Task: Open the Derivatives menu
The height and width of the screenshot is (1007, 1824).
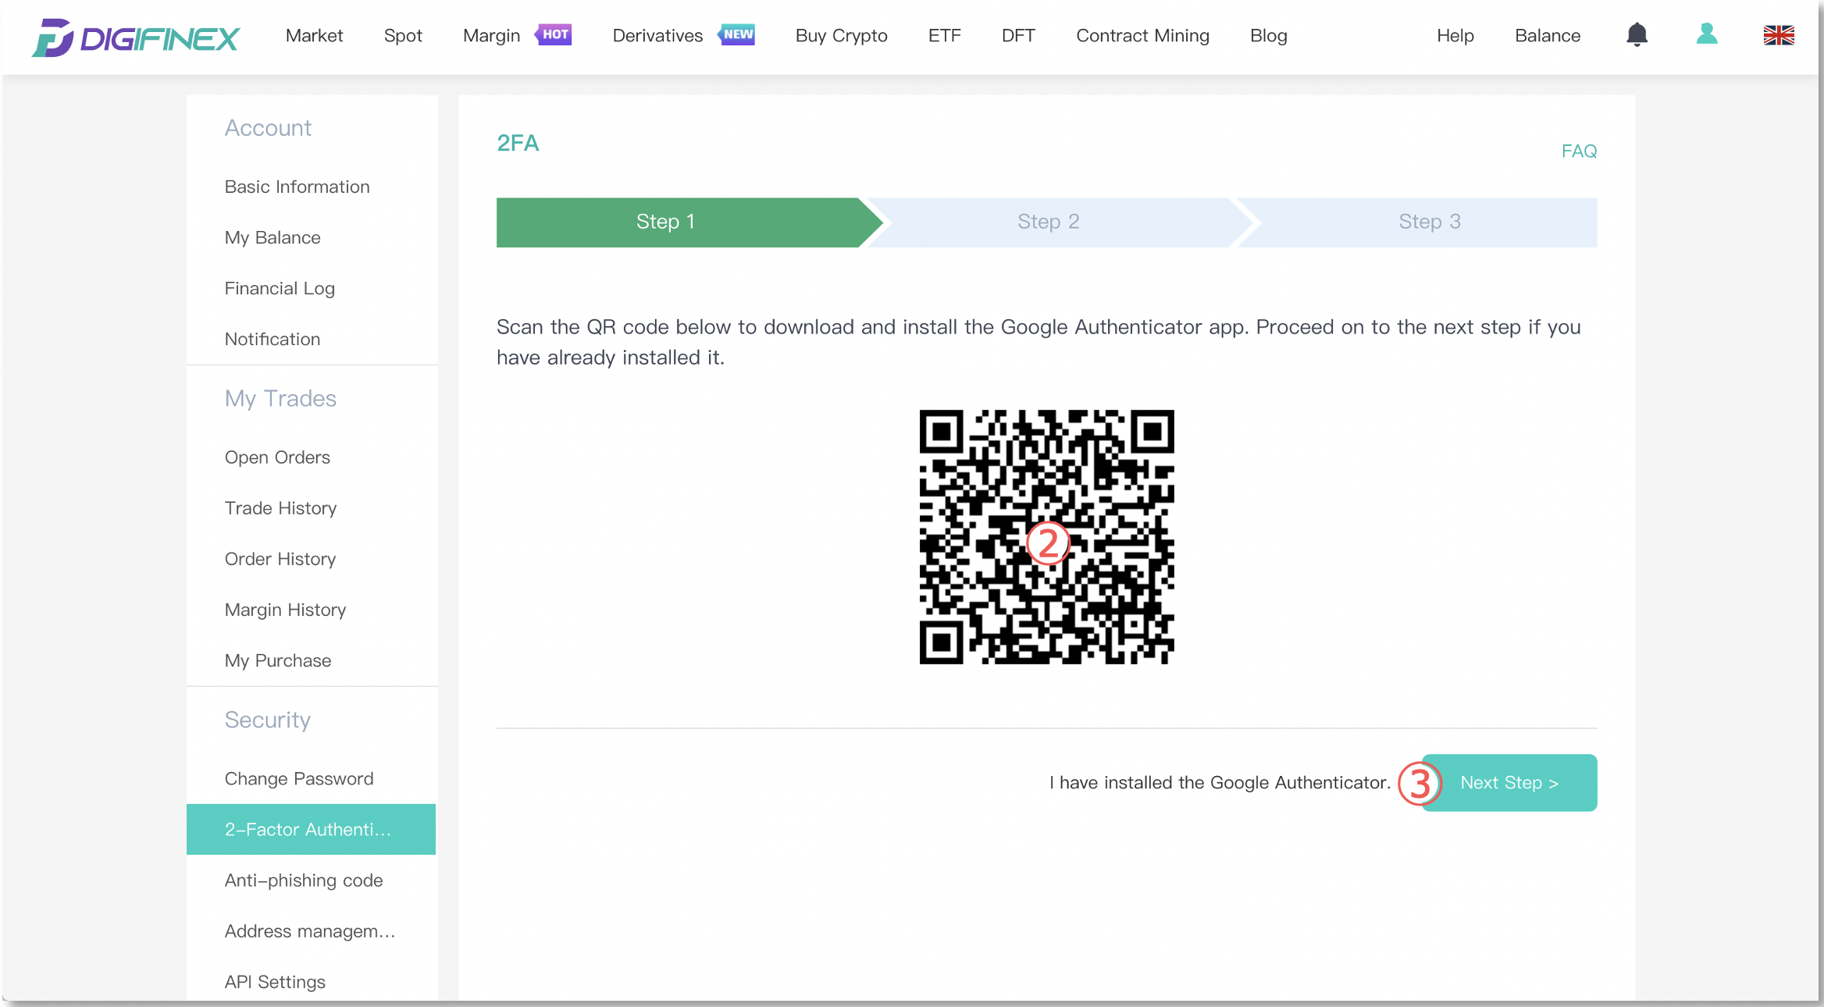Action: coord(657,35)
